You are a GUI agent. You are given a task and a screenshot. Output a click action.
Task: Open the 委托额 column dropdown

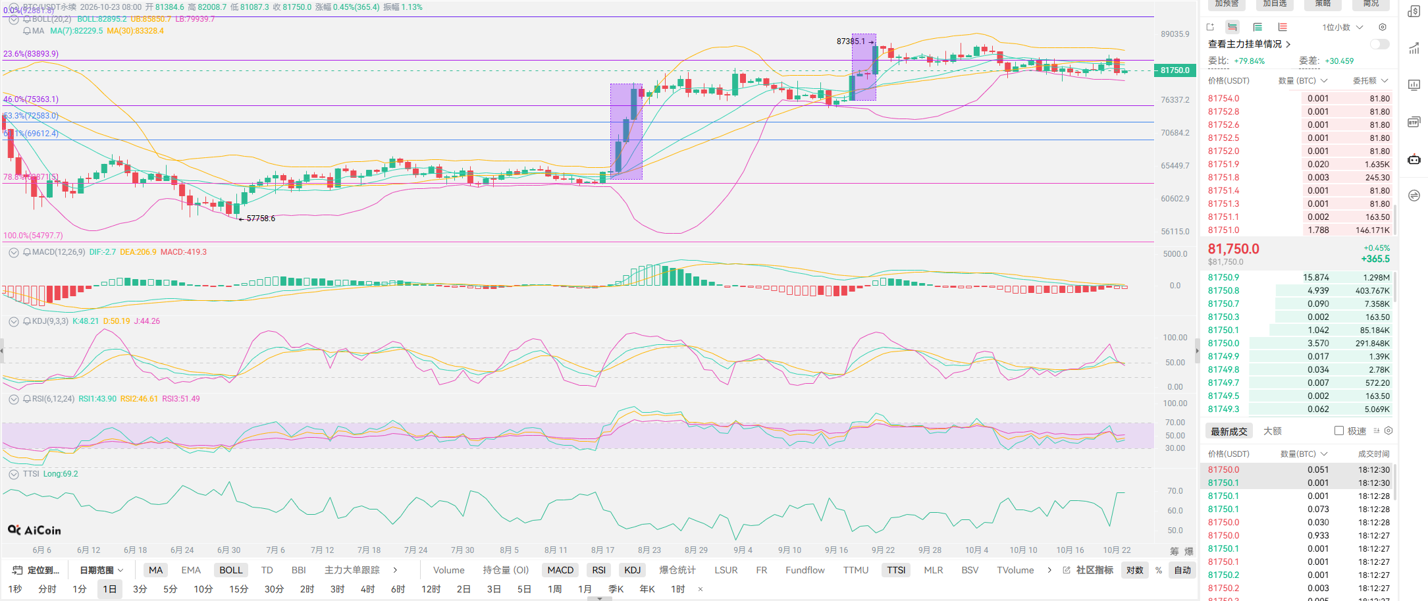[x=1370, y=80]
